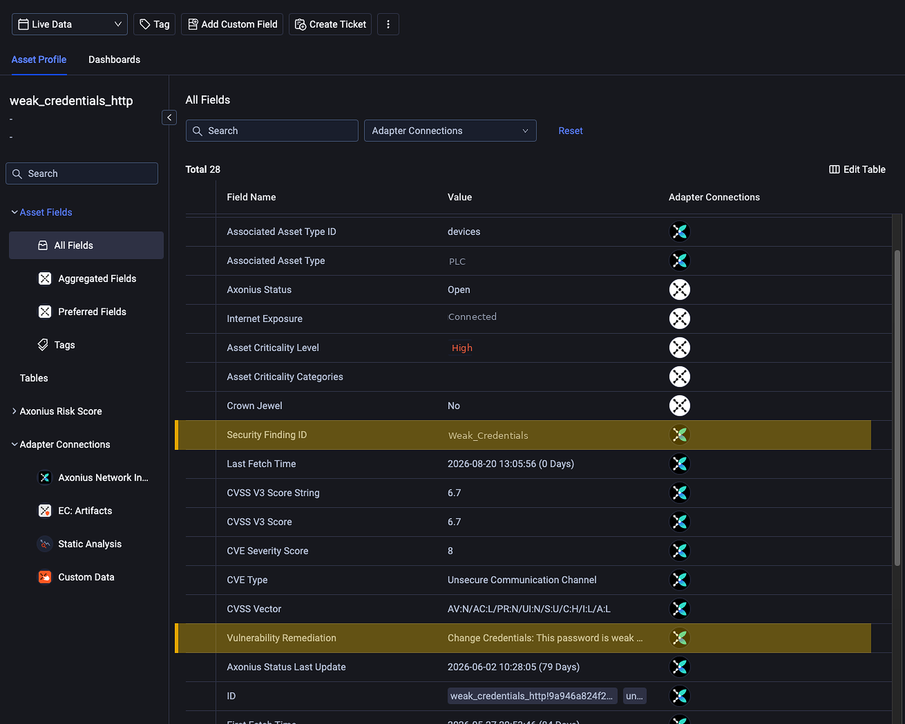Open the Live Data date dropdown

tap(70, 24)
